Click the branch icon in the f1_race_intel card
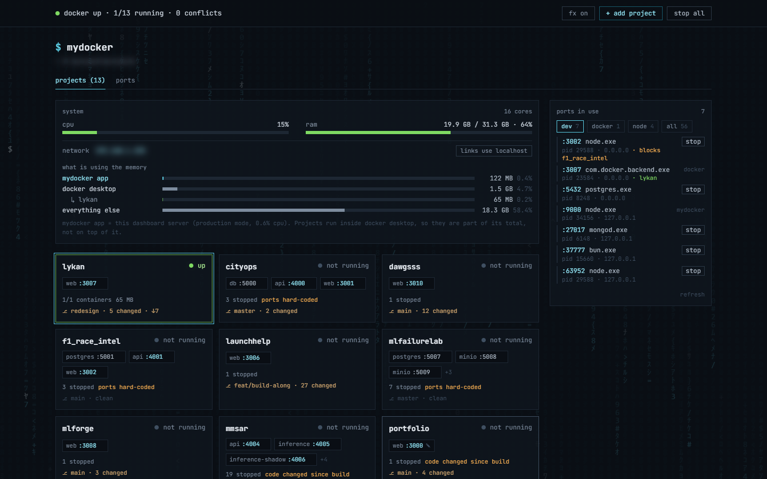767x479 pixels. pos(65,399)
